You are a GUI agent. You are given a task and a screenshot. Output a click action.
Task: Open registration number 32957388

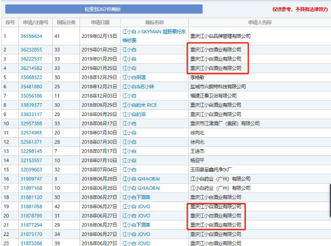31,123
